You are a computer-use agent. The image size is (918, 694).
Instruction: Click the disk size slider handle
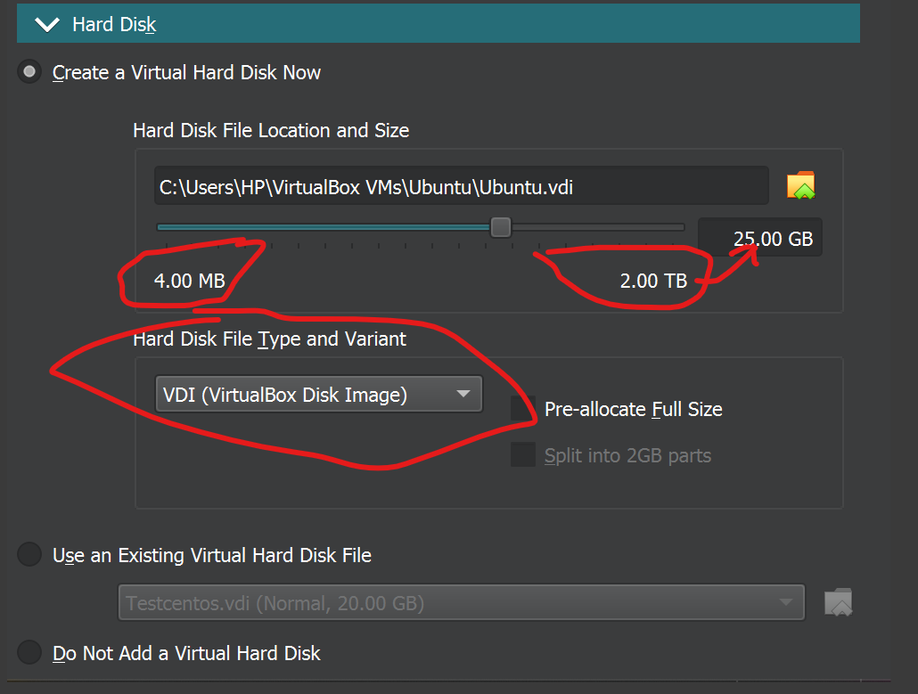pos(501,227)
